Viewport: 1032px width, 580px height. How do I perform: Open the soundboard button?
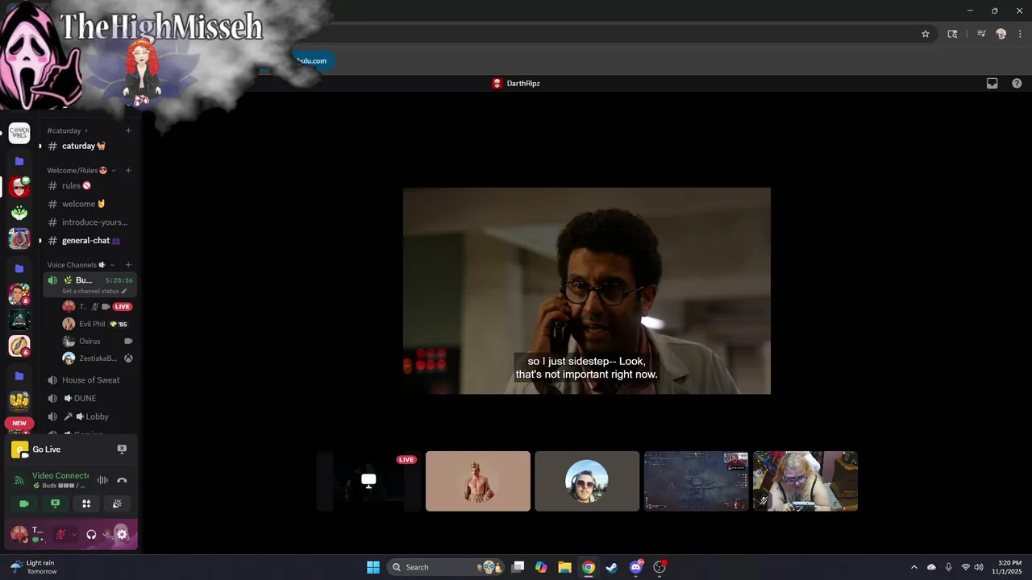[117, 503]
